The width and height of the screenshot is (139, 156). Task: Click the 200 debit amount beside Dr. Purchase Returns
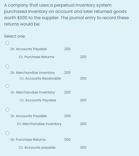68,139
